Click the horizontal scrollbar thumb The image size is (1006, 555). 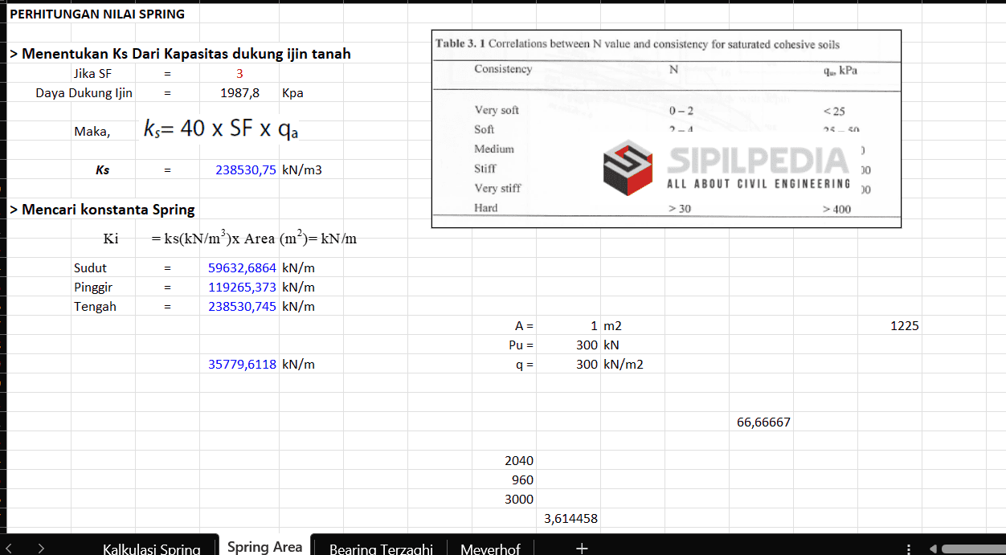click(974, 549)
